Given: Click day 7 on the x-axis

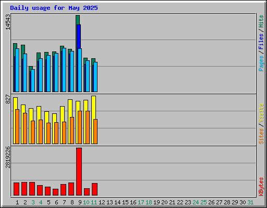Looking at the screenshot, I should pyautogui.click(x=64, y=202).
